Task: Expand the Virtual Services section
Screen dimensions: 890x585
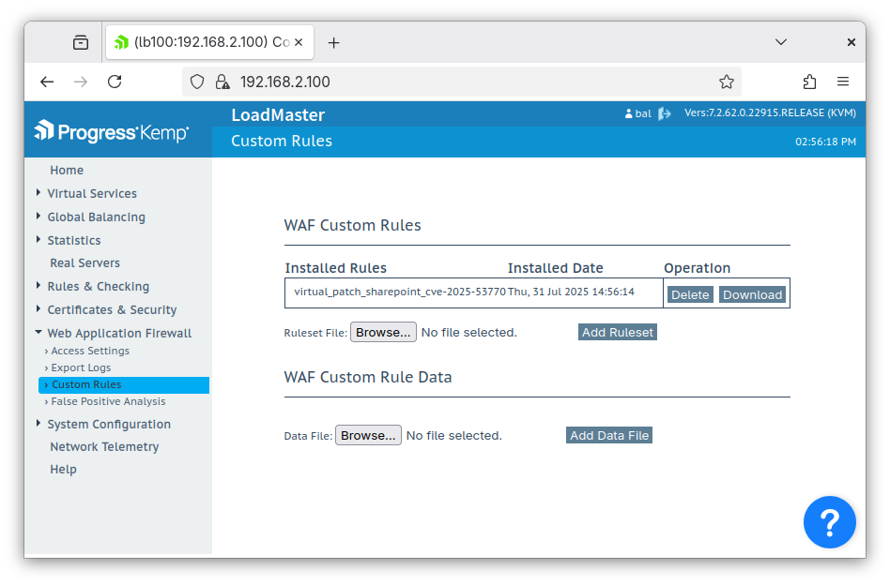Action: click(x=91, y=193)
